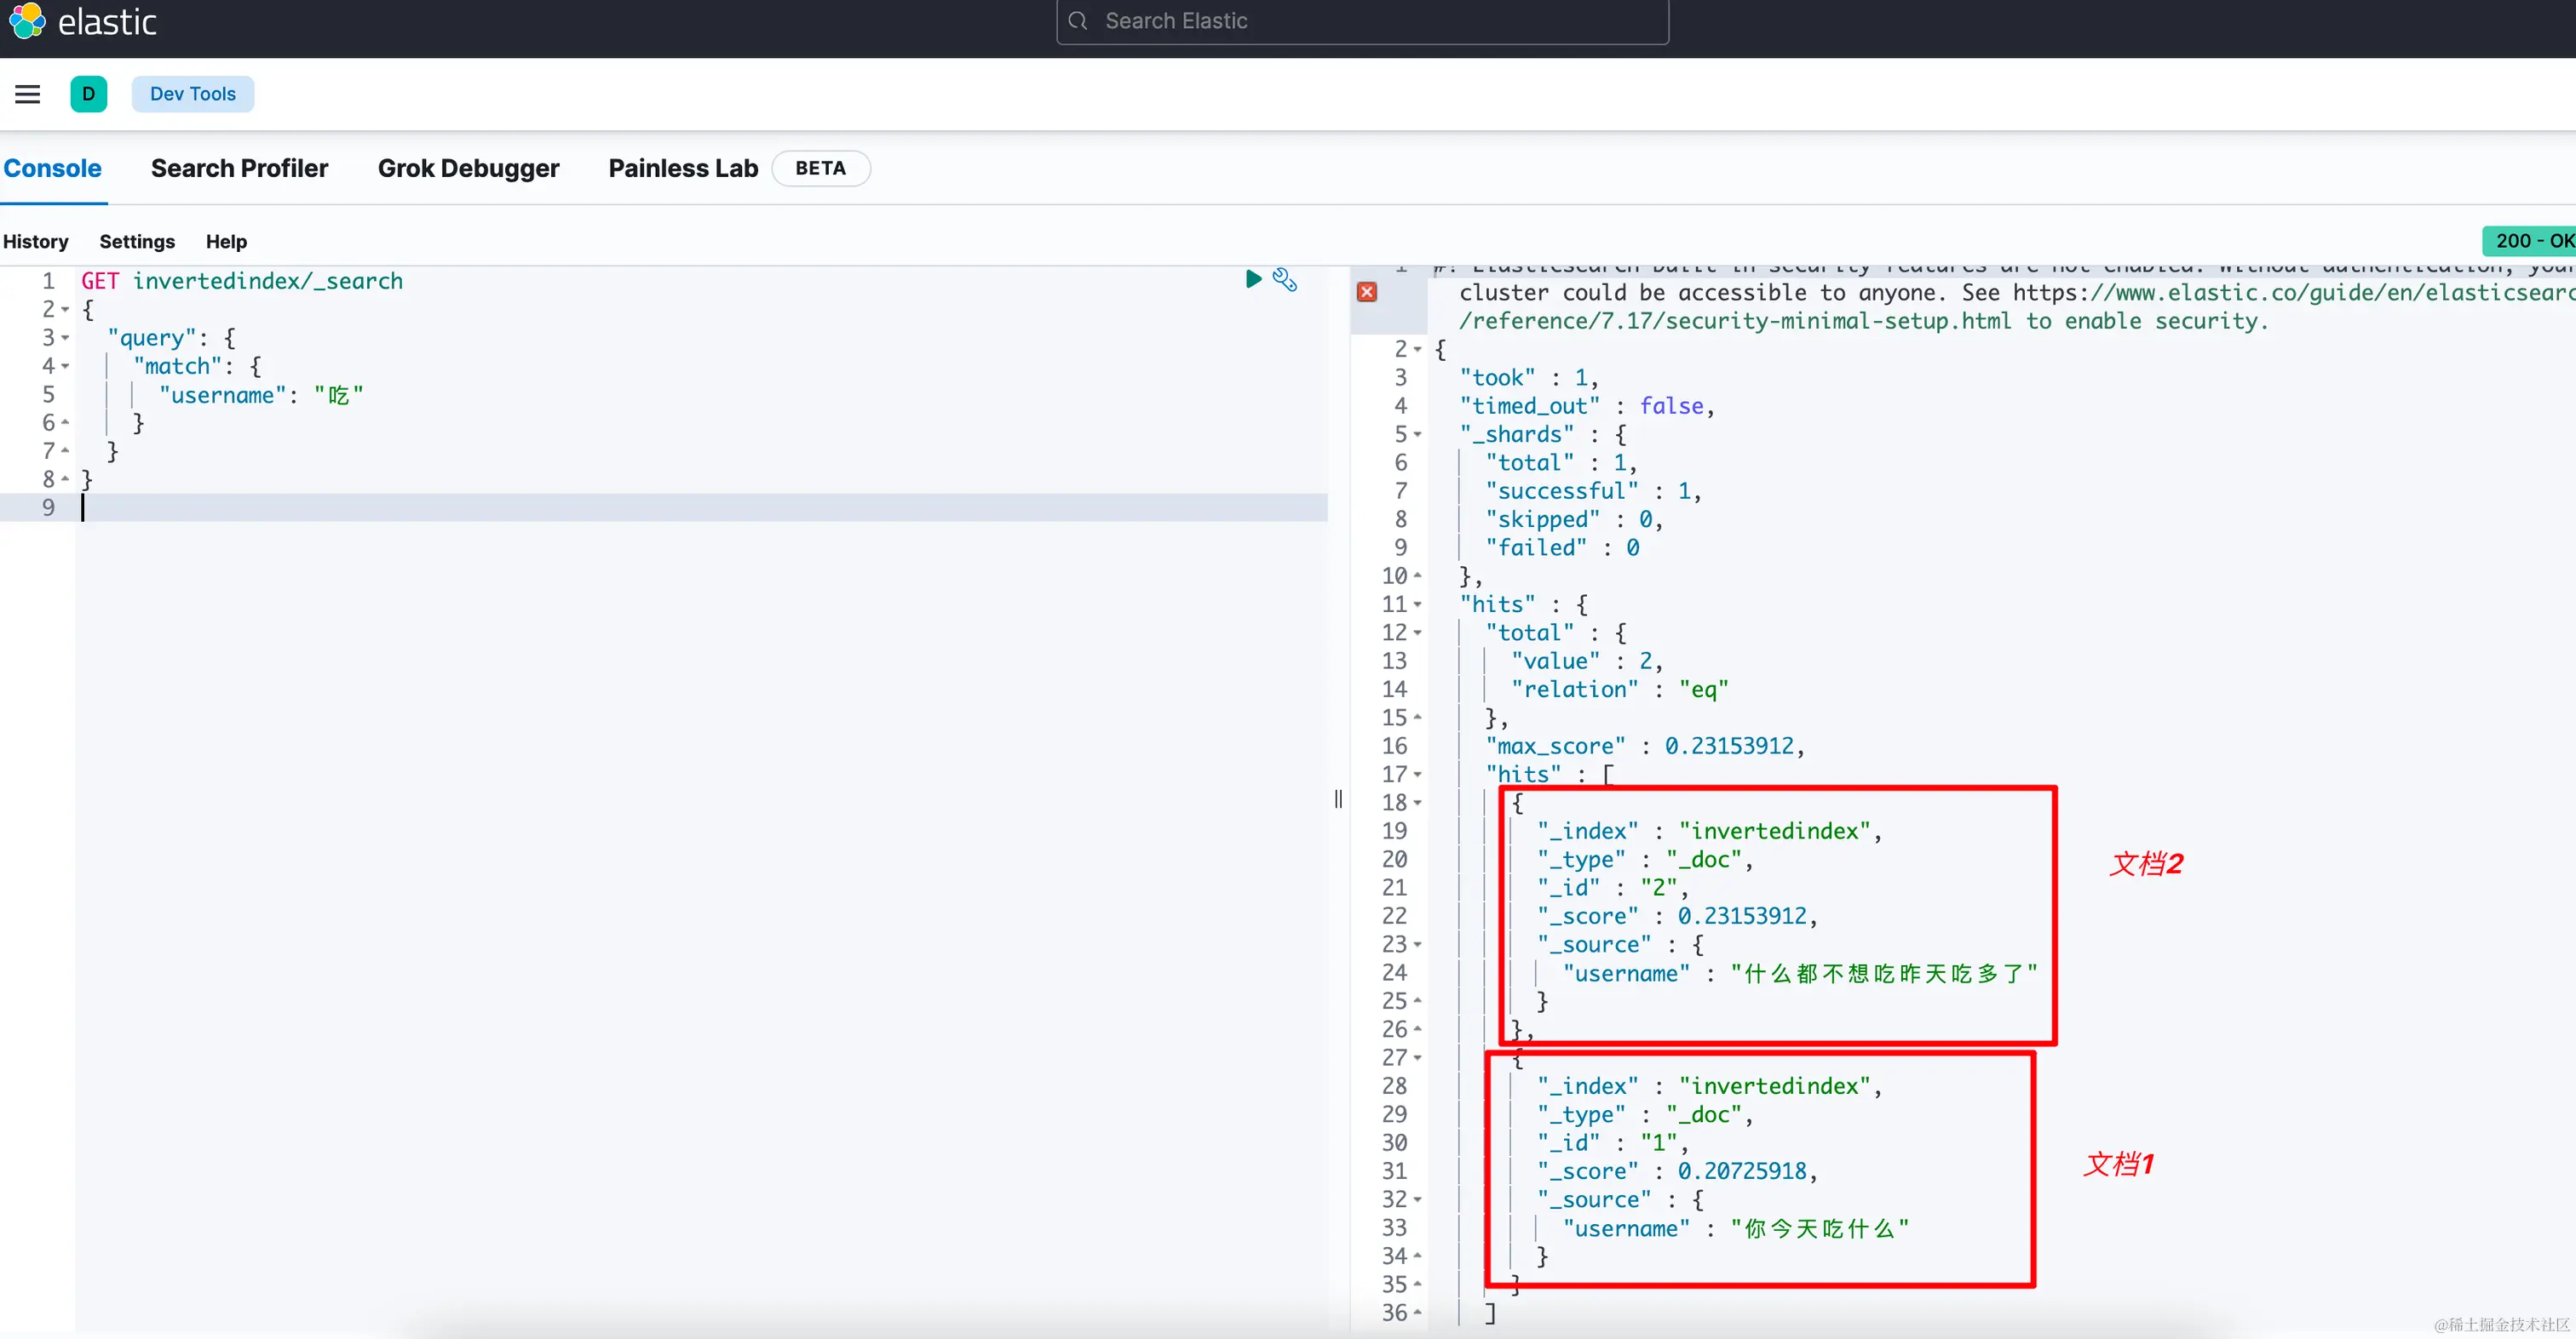Click the "relation" : "eq" line
The image size is (2576, 1339).
pos(1619,690)
